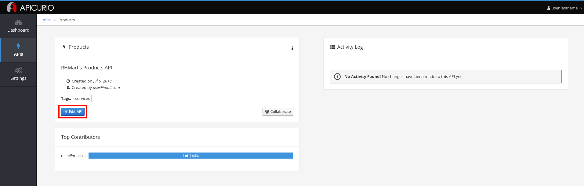Click the info icon in activity notice

337,77
